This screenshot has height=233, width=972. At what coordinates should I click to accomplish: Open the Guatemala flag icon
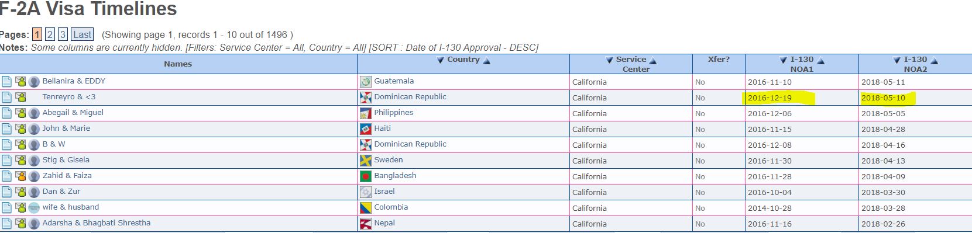366,82
